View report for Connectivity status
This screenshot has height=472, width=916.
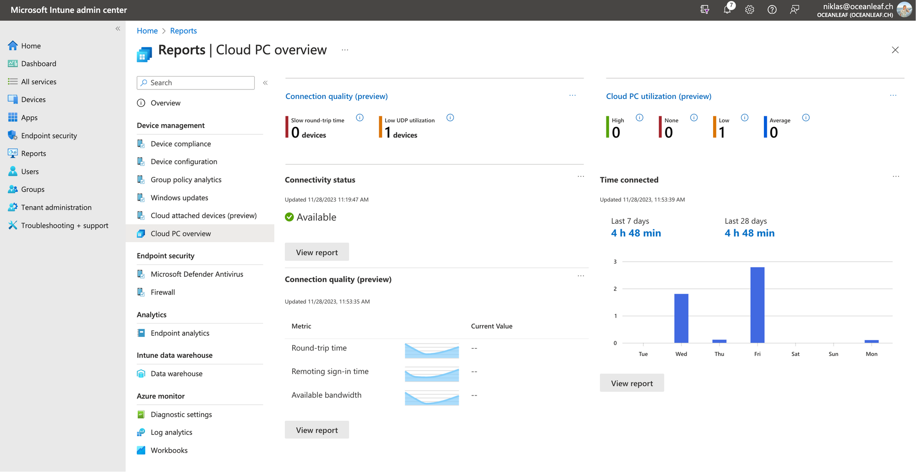317,252
